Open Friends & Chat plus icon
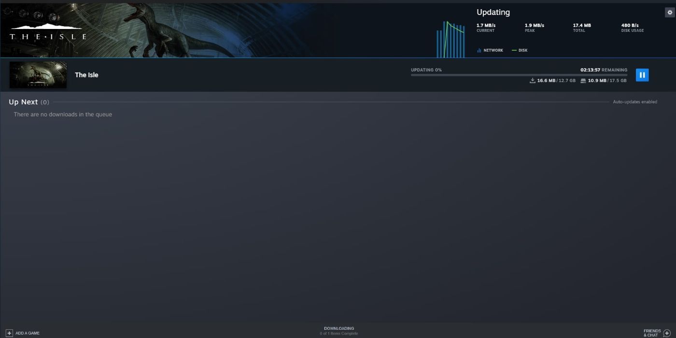676x338 pixels. 667,333
